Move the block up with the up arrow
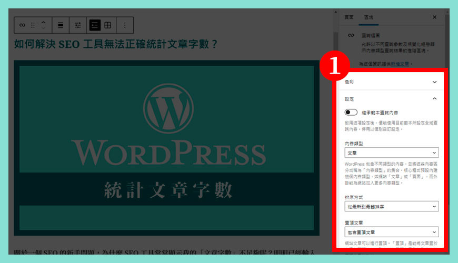458x263 pixels. pyautogui.click(x=43, y=22)
